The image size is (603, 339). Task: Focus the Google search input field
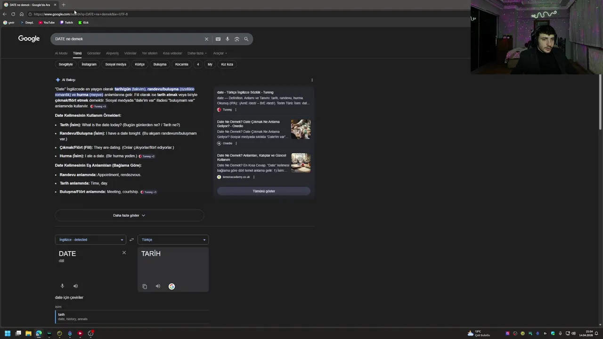[x=127, y=39]
